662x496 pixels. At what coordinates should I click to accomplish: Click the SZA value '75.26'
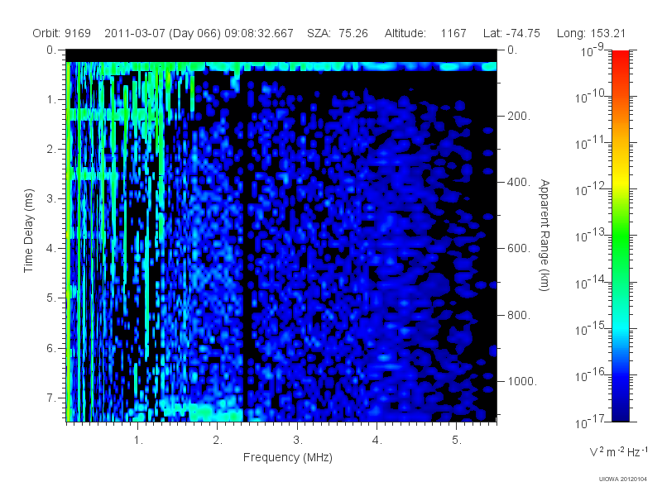coord(353,33)
